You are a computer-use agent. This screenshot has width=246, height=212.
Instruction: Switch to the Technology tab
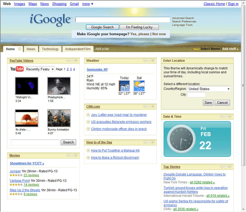point(50,49)
